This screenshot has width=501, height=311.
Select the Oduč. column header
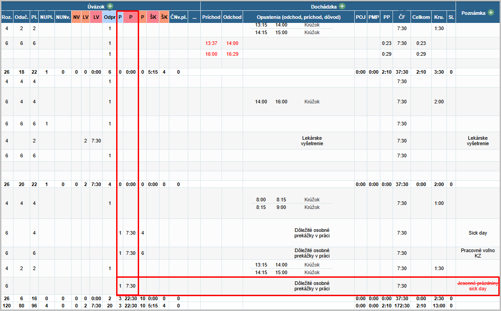[21, 17]
